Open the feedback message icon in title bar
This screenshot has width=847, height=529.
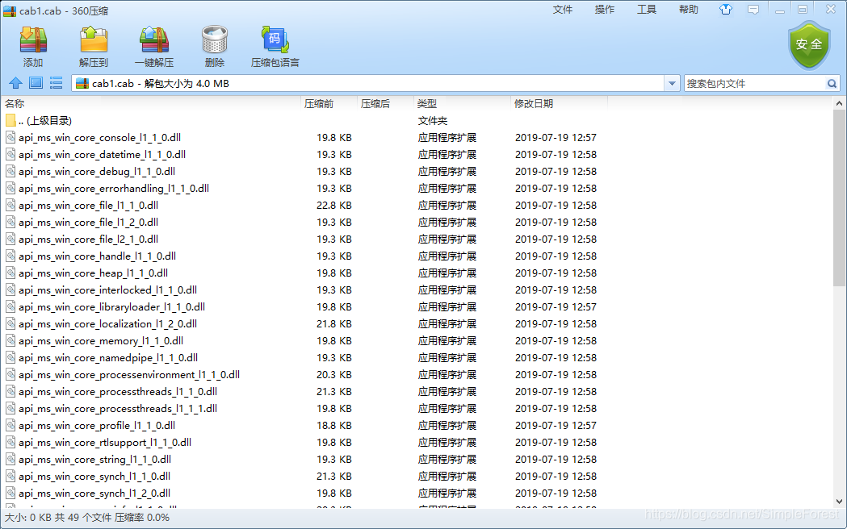pyautogui.click(x=753, y=10)
